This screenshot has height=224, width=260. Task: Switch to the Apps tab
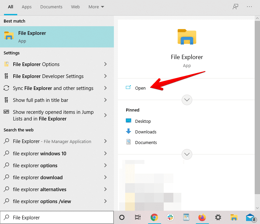27,7
